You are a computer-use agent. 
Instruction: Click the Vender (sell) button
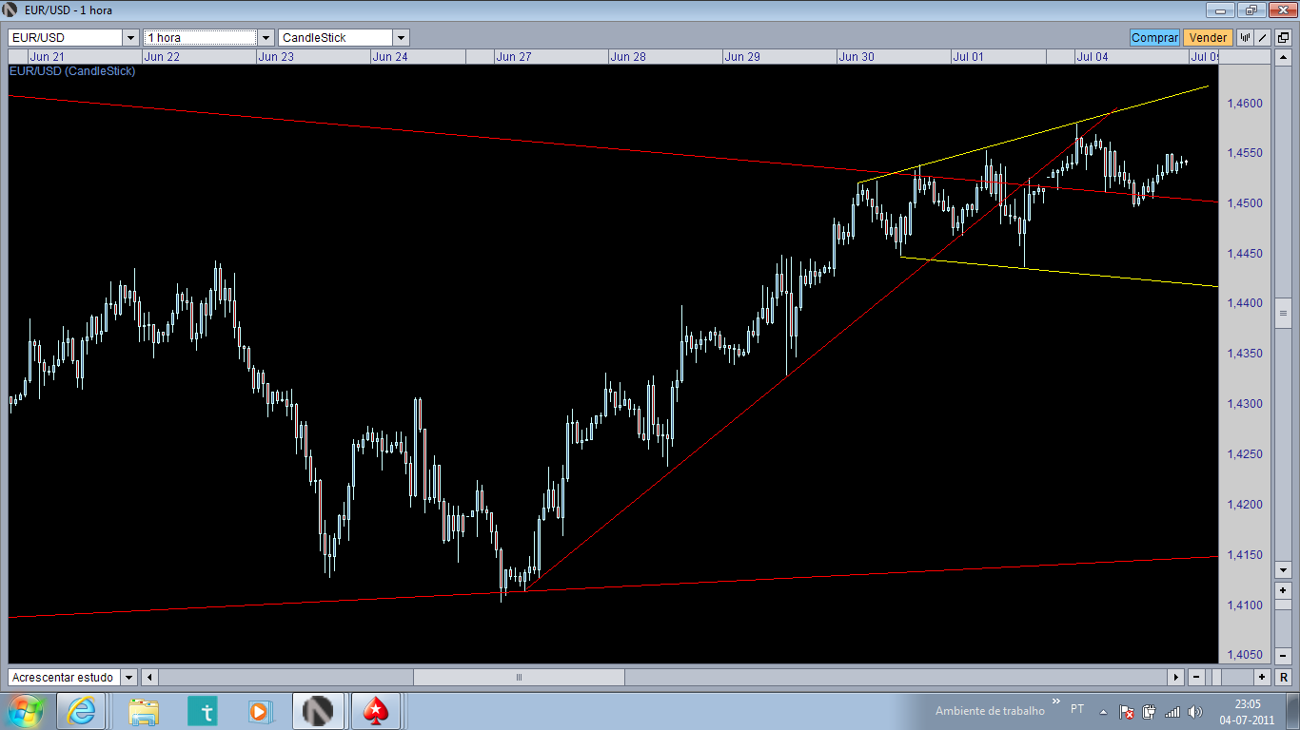(1208, 37)
